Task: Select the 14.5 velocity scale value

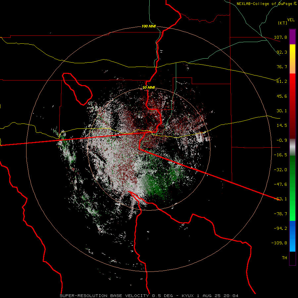Action: tap(282, 125)
